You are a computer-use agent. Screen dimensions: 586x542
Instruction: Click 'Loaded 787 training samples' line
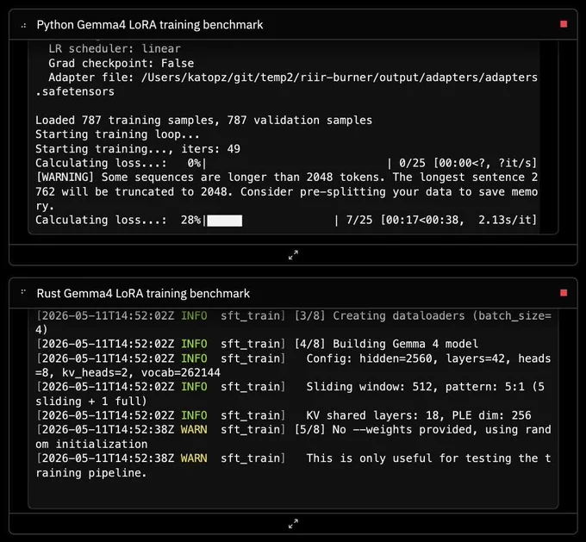click(203, 120)
